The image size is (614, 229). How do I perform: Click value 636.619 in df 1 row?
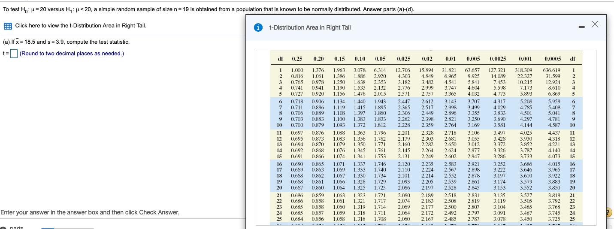pos(552,70)
